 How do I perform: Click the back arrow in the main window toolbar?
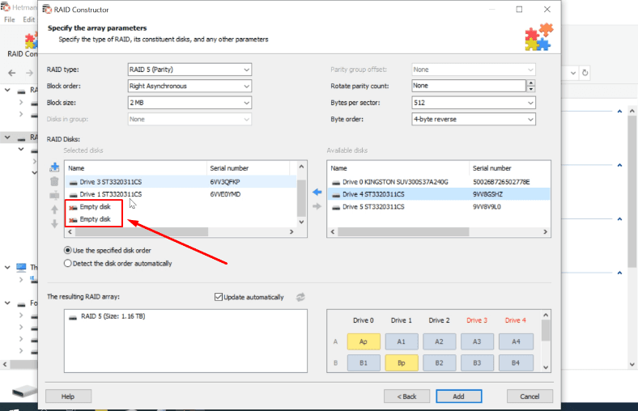pyautogui.click(x=12, y=73)
